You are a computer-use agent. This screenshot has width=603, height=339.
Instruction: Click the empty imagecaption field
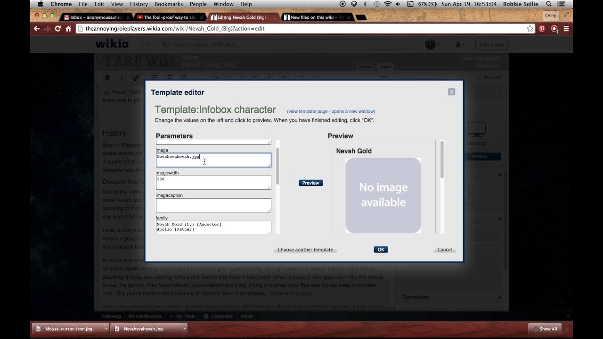[213, 205]
